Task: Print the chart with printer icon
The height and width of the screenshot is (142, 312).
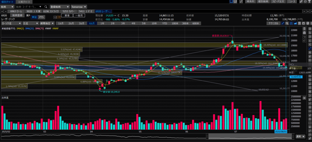Action: 308,23
